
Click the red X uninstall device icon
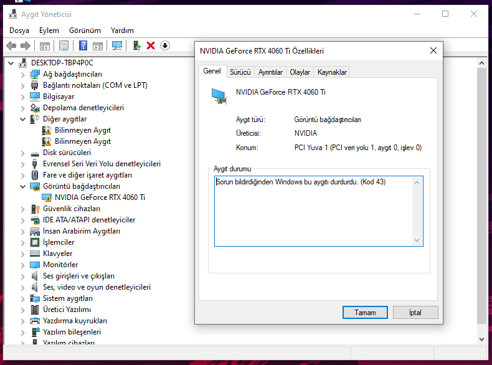coord(151,46)
